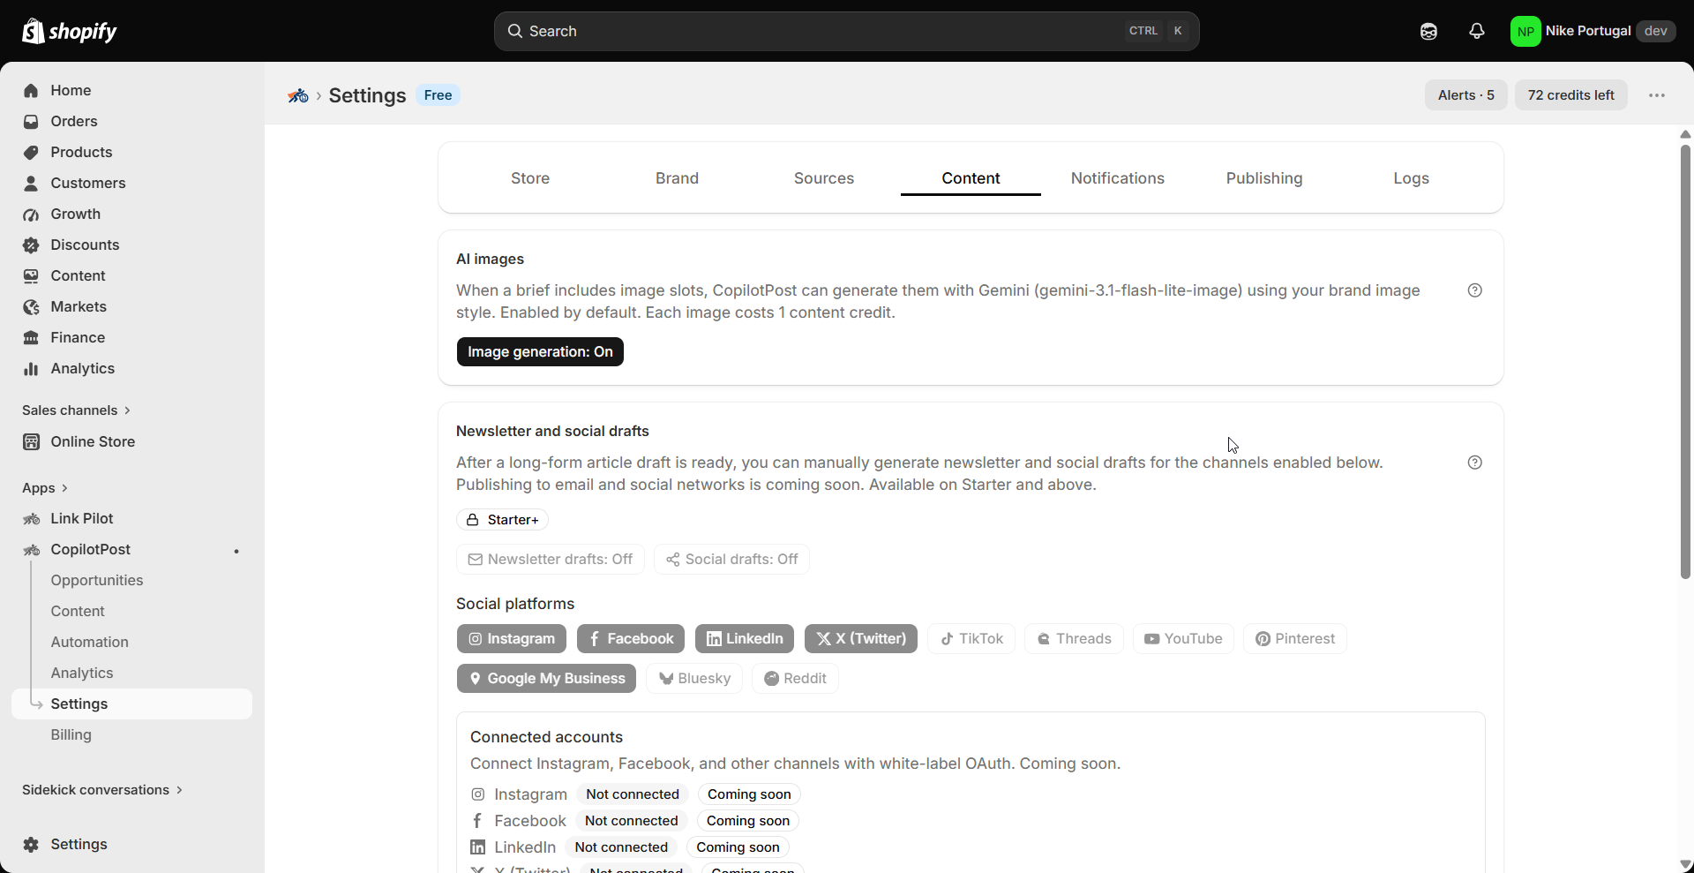Switch to the Notifications tab

pyautogui.click(x=1118, y=178)
